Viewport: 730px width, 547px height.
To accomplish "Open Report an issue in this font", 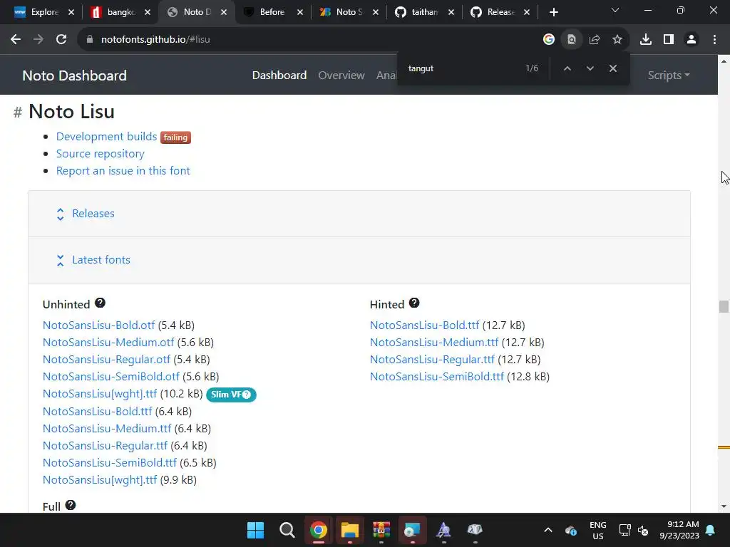I will [x=123, y=171].
